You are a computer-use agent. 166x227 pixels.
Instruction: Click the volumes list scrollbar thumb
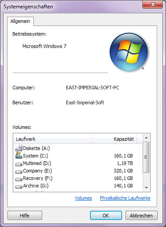tap(146, 157)
